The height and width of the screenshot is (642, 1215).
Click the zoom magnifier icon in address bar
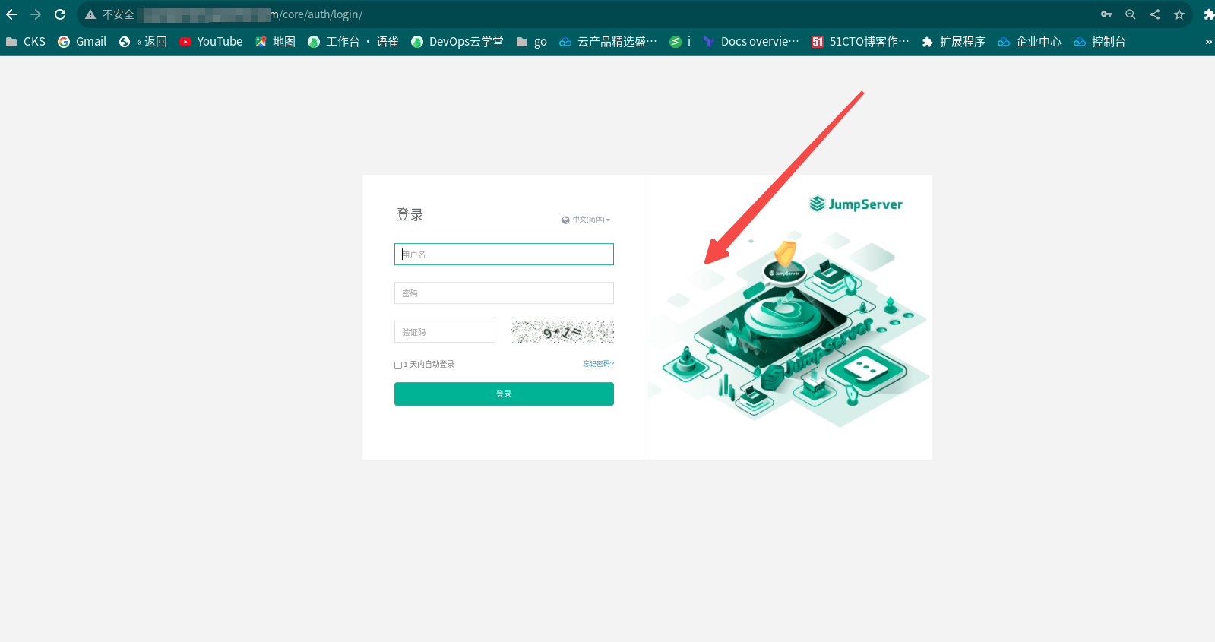coord(1131,14)
